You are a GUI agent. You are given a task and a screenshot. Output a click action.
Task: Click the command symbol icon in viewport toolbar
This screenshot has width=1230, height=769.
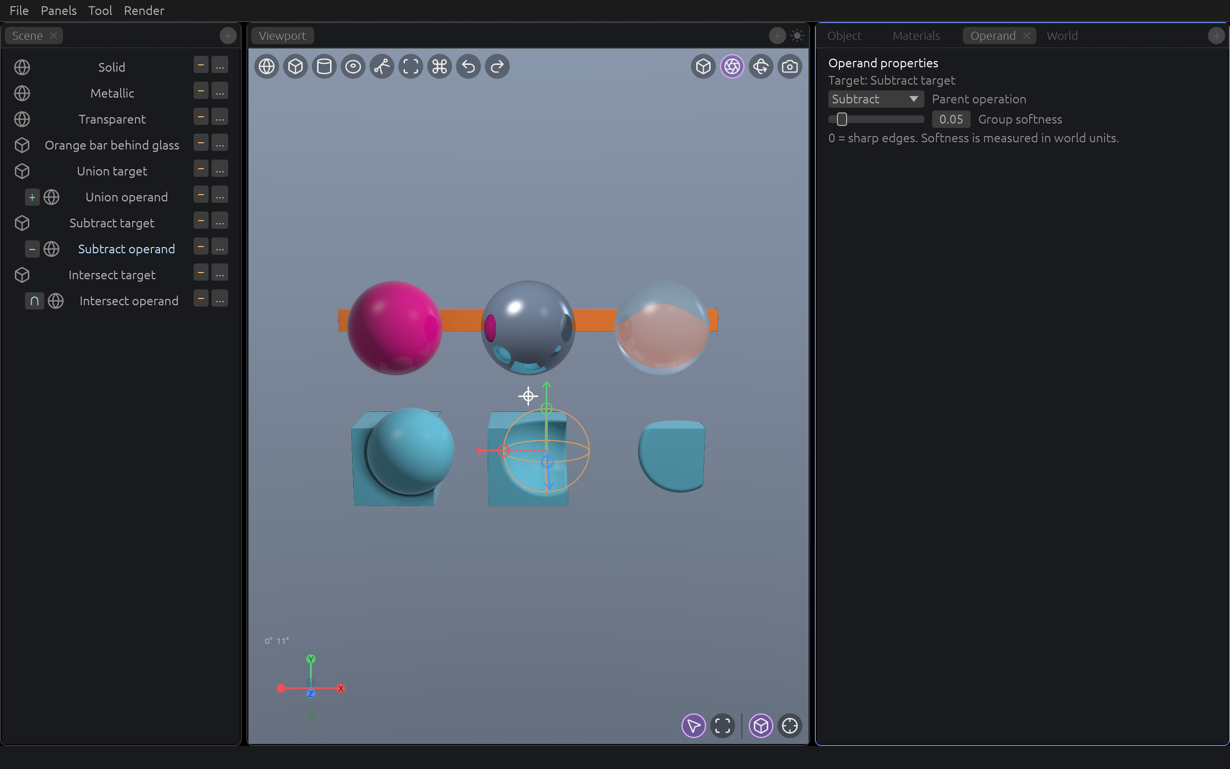point(440,67)
